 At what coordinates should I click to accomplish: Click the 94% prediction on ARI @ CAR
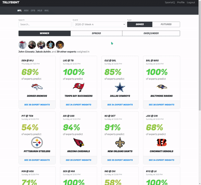(71, 127)
